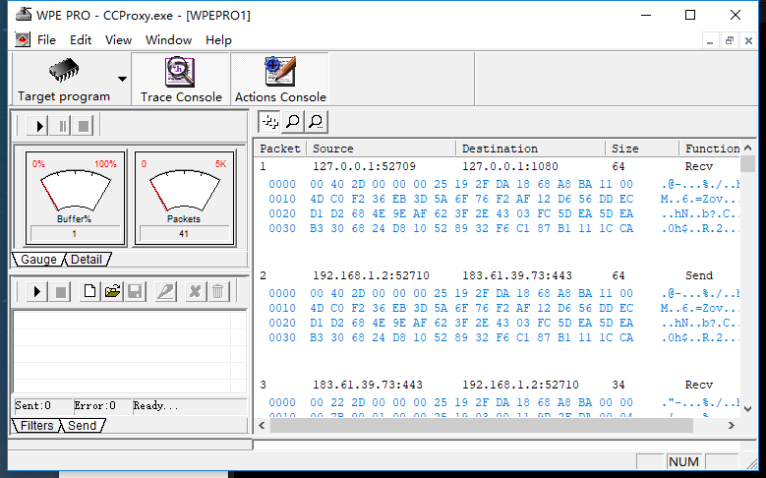Select packet 3 from 183.61.39.73:443

pyautogui.click(x=368, y=386)
